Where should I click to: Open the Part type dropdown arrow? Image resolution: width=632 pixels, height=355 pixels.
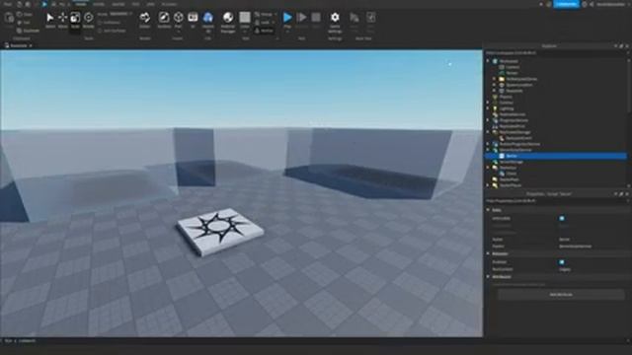click(x=178, y=32)
